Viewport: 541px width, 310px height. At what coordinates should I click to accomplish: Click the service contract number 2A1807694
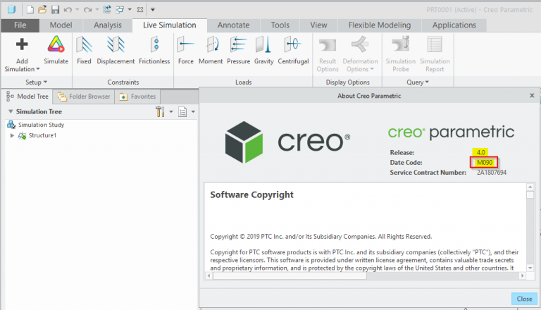click(491, 172)
